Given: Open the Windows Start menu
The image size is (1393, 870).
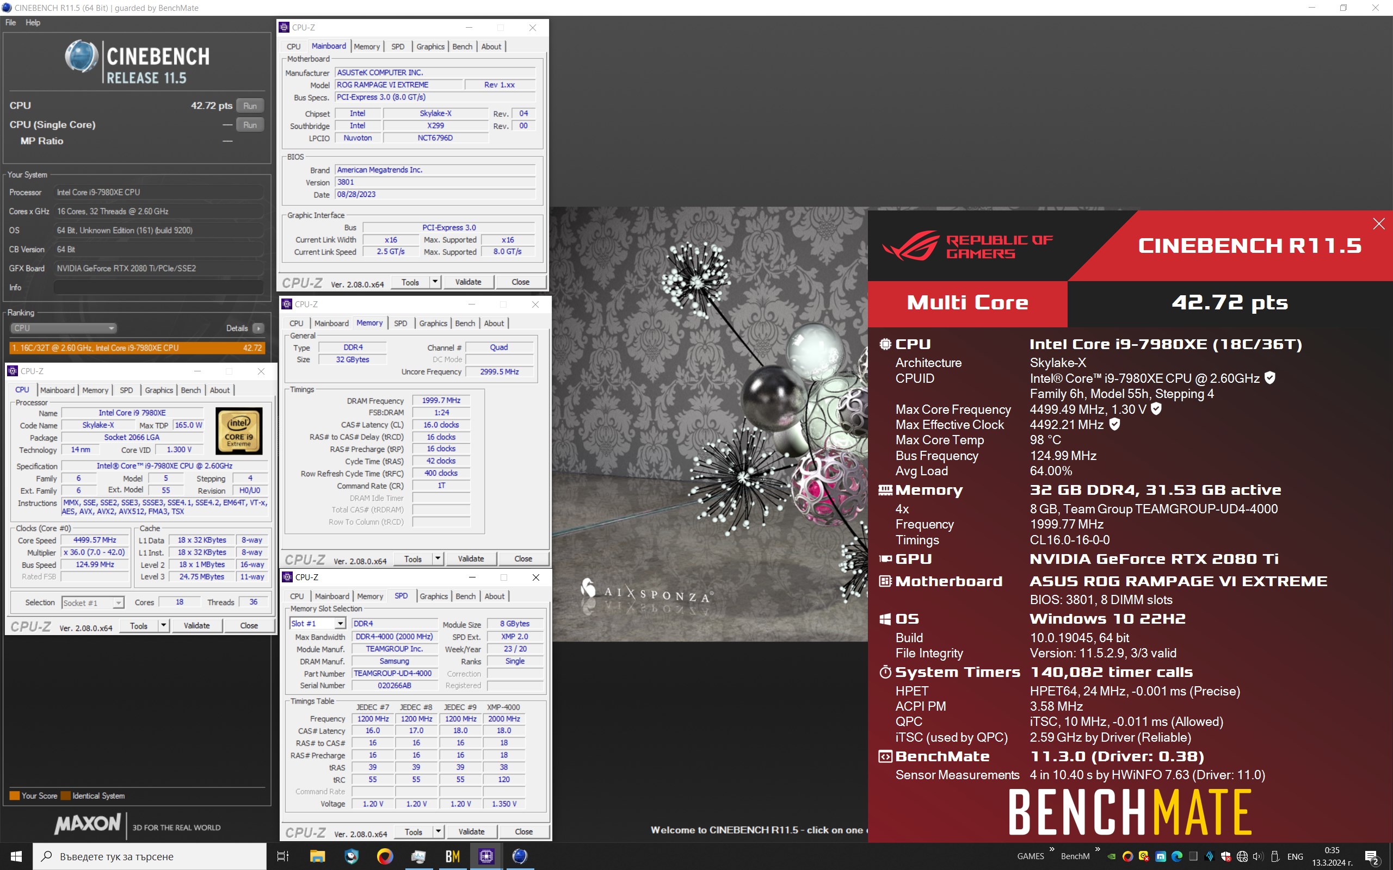Looking at the screenshot, I should (16, 856).
